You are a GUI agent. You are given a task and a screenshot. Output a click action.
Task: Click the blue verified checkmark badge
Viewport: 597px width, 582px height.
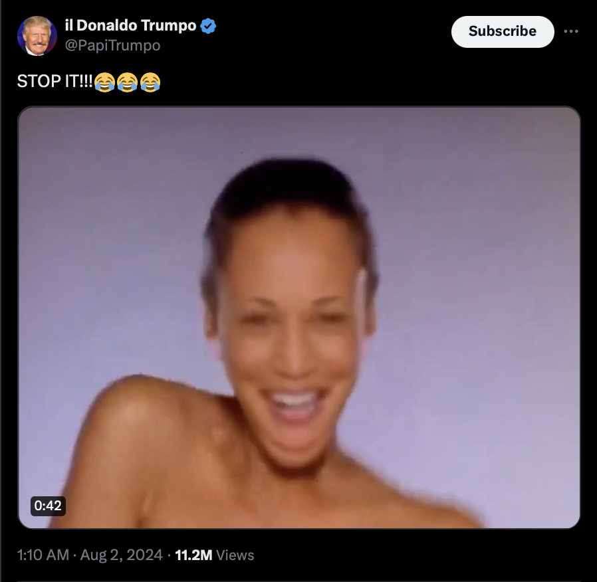208,26
